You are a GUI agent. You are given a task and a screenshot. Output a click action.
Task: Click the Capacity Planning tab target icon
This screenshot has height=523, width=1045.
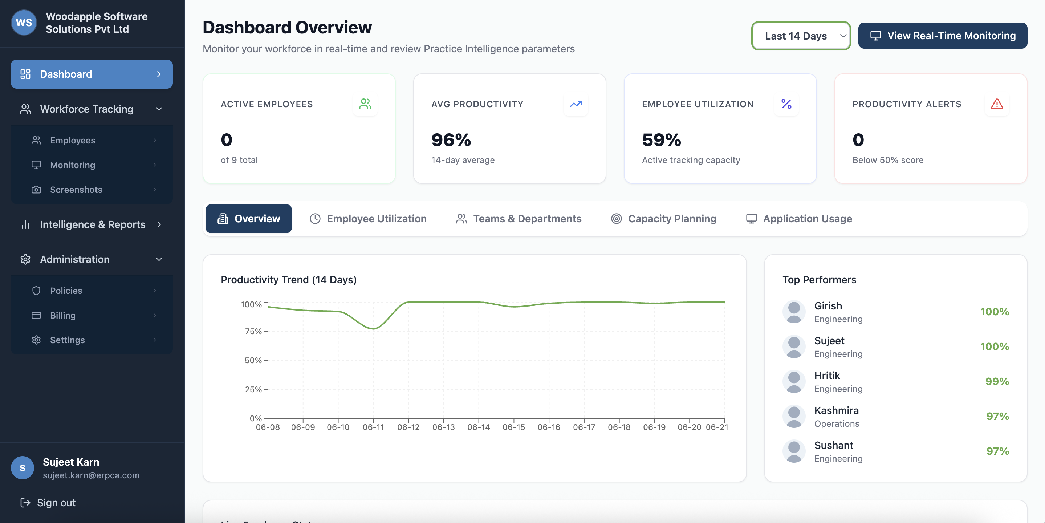(616, 219)
